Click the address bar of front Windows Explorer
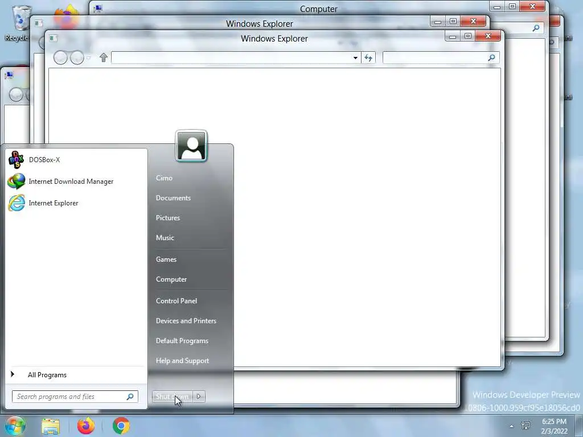Screen dimensions: 583x437 tap(231, 58)
